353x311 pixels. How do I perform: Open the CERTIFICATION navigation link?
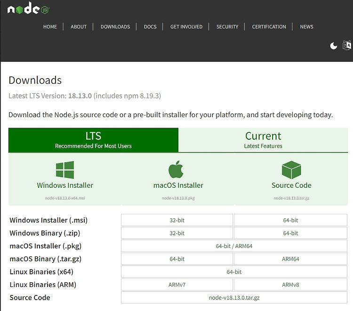(269, 27)
